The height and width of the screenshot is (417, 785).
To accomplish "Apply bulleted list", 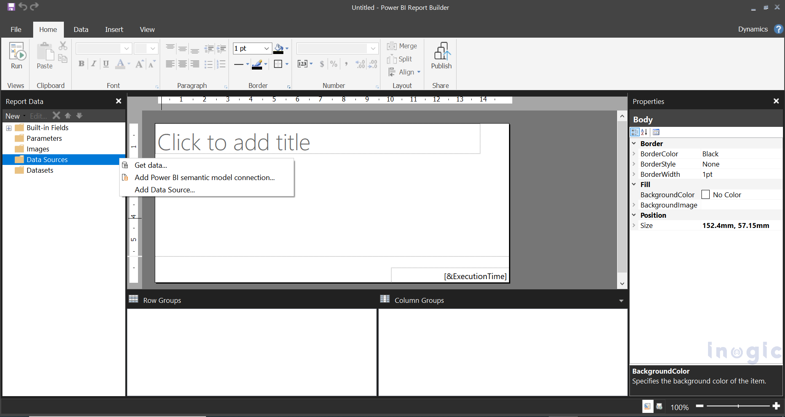I will click(x=208, y=64).
